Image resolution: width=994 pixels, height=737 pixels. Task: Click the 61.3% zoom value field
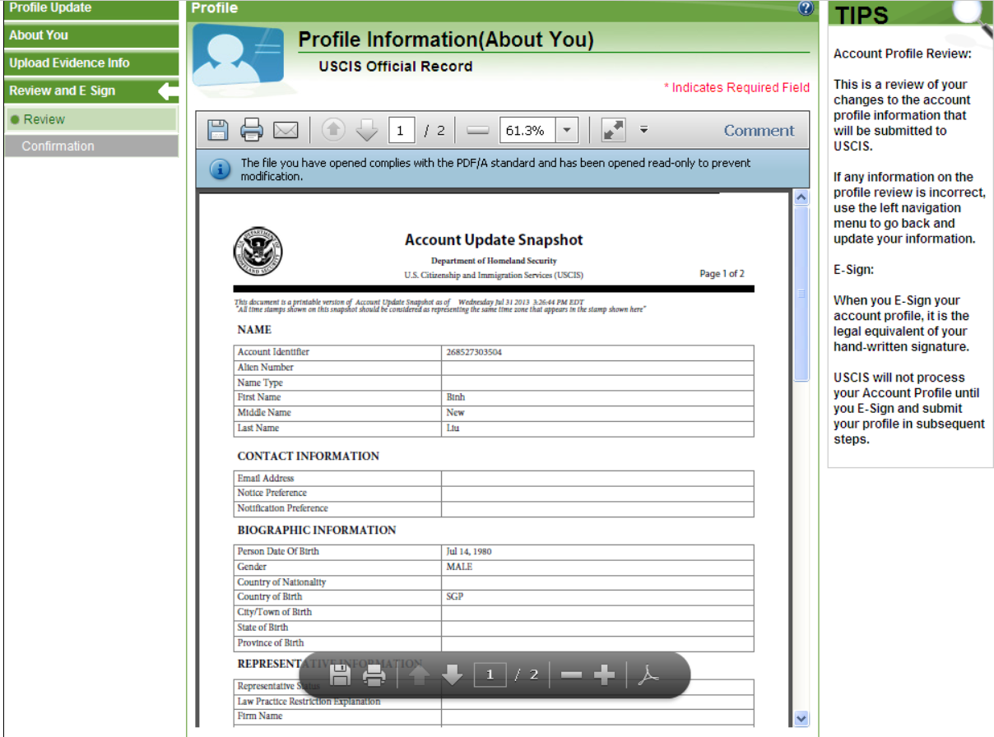click(x=527, y=130)
